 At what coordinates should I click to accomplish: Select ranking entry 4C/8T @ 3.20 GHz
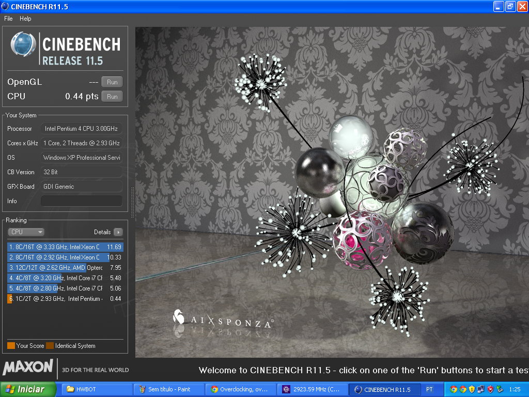coord(65,278)
